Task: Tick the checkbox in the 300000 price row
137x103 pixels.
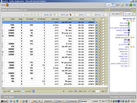Action: tap(103, 36)
